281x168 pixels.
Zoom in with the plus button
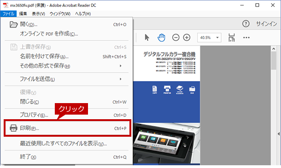click(187, 38)
